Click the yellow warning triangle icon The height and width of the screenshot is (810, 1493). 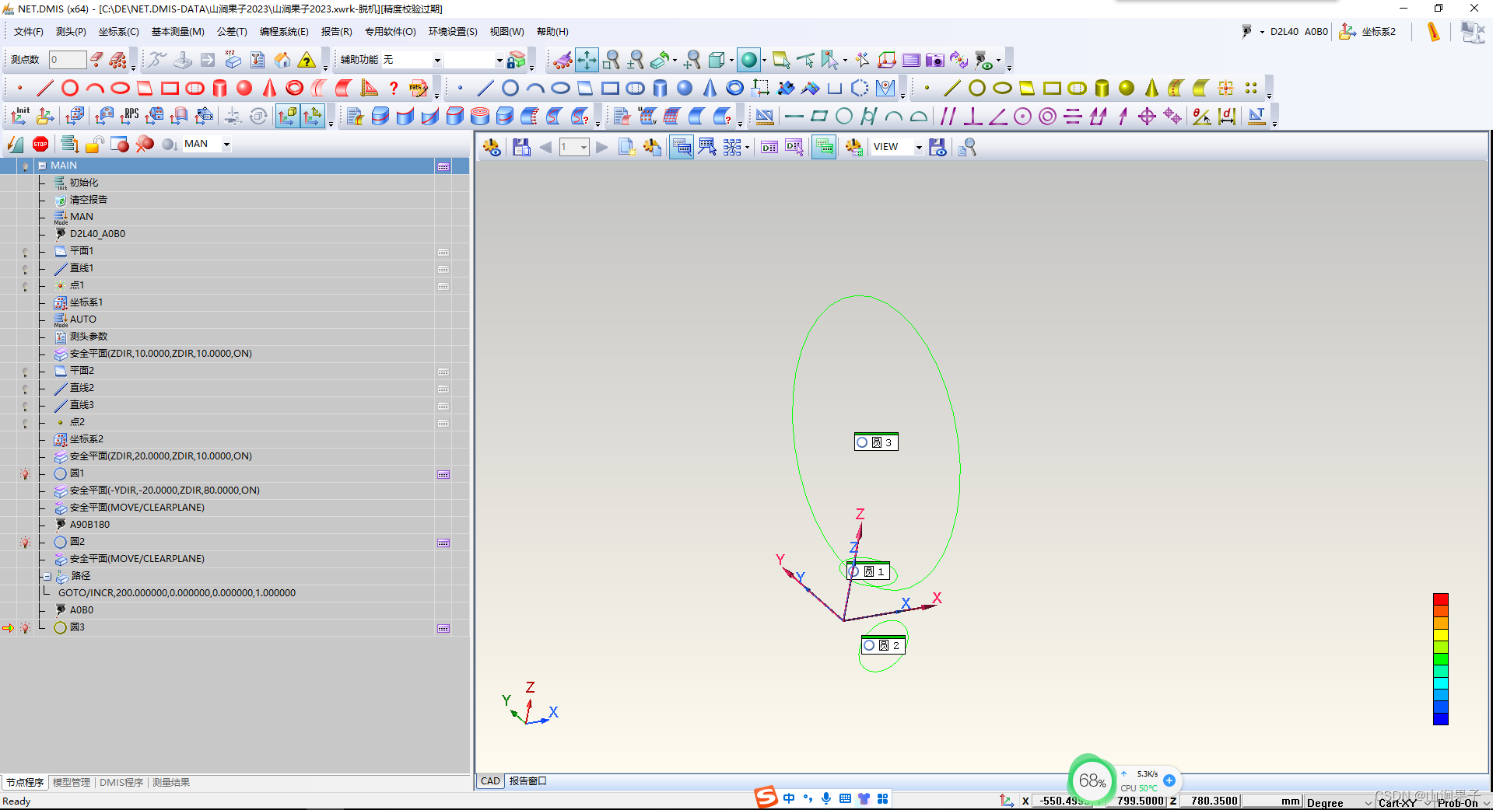coord(307,60)
